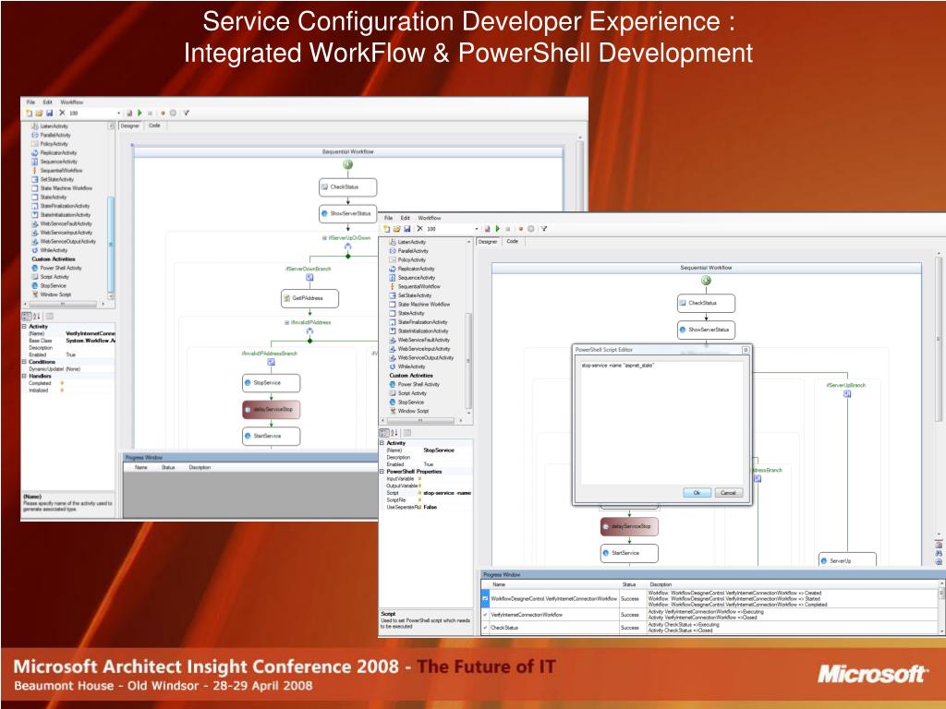The image size is (946, 709).
Task: Click ifInvalidIPAddressBranch icon in back window
Action: [271, 362]
